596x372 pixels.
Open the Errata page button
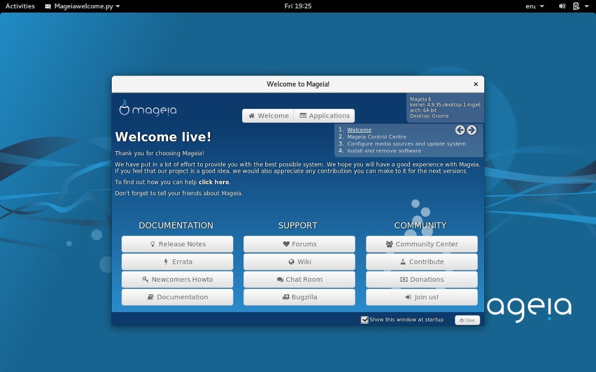coord(177,262)
